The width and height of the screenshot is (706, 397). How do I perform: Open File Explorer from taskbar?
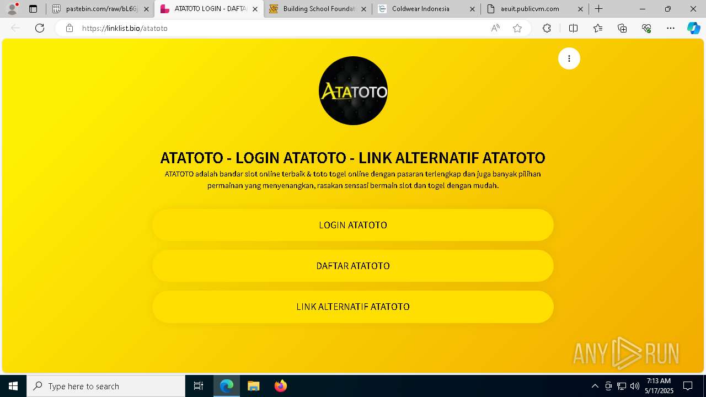pos(253,386)
